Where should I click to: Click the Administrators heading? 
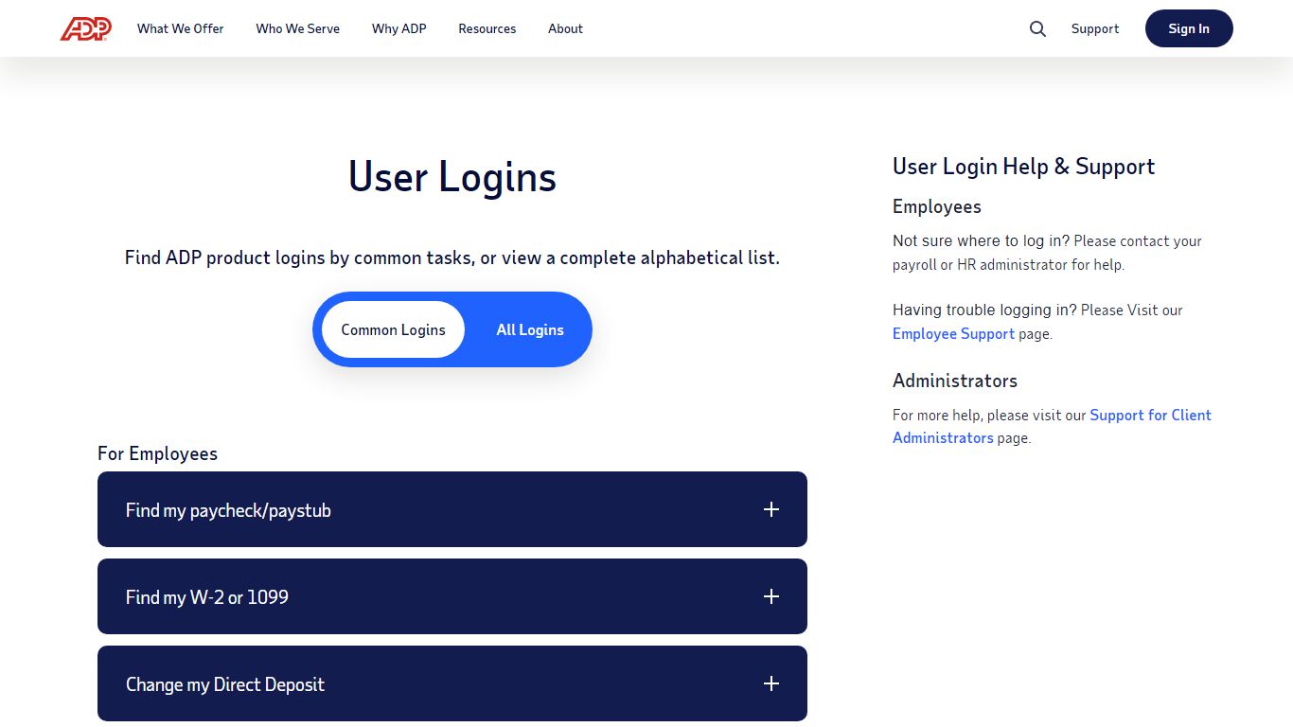[955, 381]
